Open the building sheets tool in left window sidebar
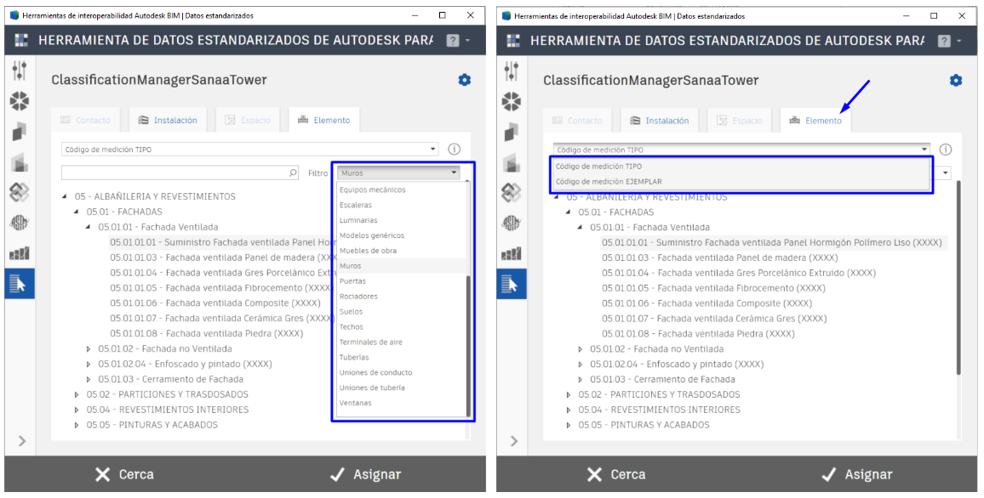Image resolution: width=984 pixels, height=498 pixels. tap(20, 132)
